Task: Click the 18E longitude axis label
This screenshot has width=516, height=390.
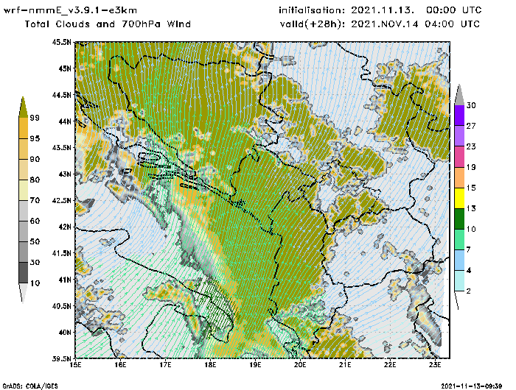Action: (210, 365)
